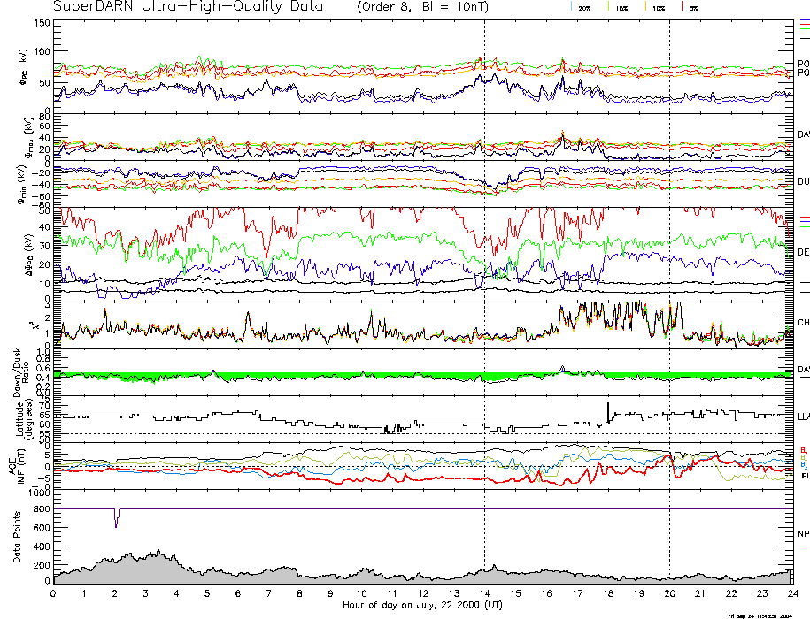Click hour tick label 24 on x-axis
Viewport: 810px width, 619px height.
click(x=792, y=593)
